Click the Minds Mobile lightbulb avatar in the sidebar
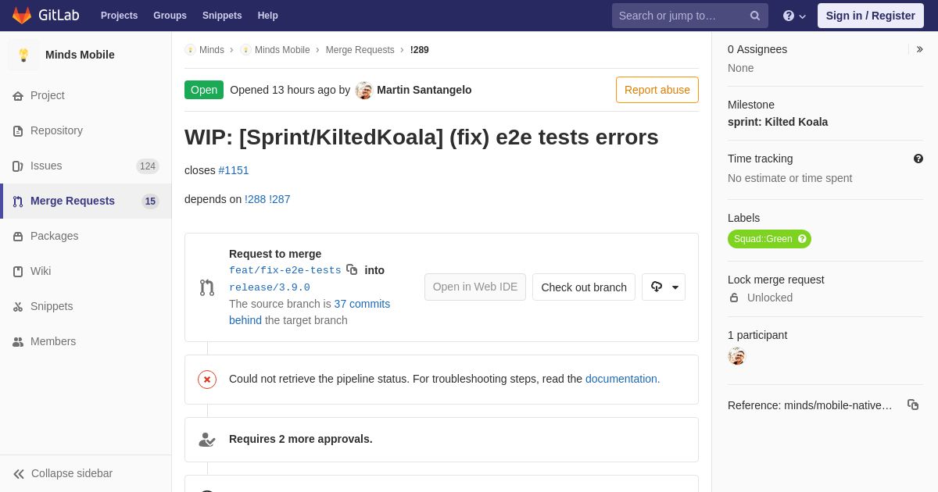Viewport: 938px width, 492px height. click(x=23, y=55)
